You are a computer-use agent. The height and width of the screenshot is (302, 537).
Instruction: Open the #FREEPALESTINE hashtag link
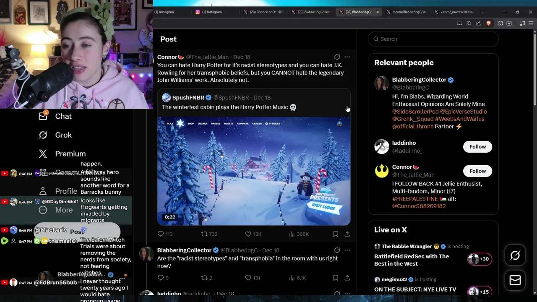tap(415, 199)
